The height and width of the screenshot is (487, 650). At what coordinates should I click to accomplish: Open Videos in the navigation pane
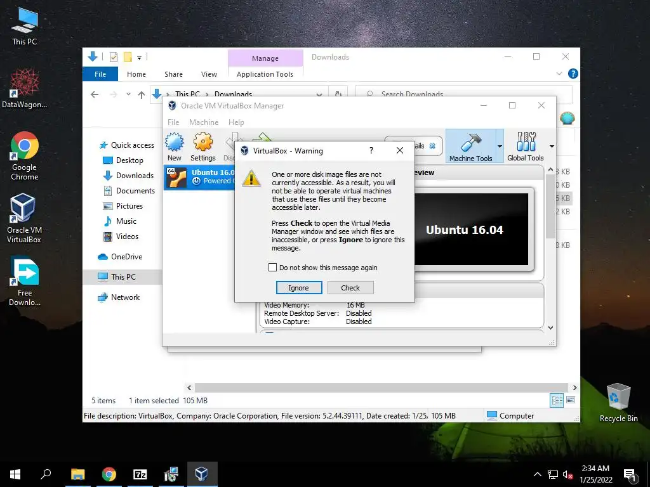[x=120, y=237]
